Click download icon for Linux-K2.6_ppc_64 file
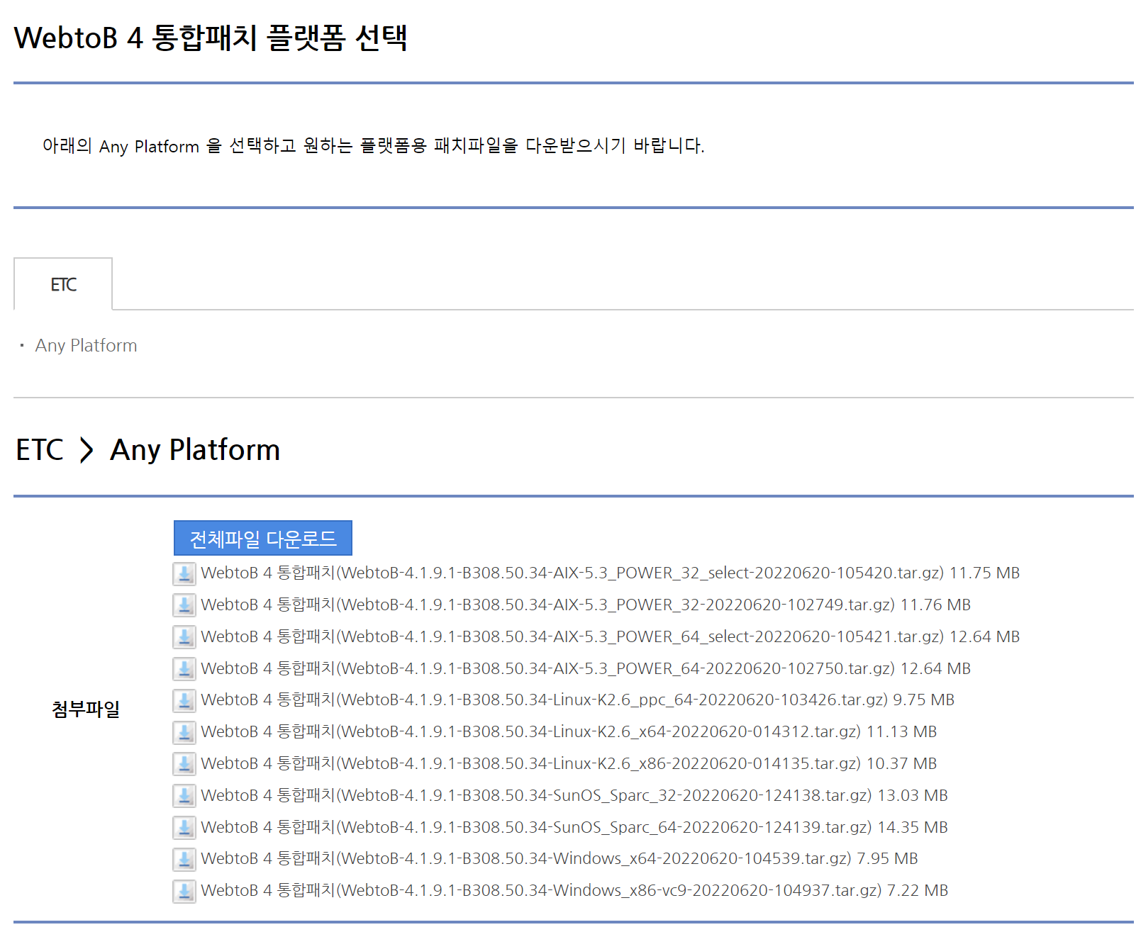This screenshot has height=932, width=1136. click(x=184, y=700)
